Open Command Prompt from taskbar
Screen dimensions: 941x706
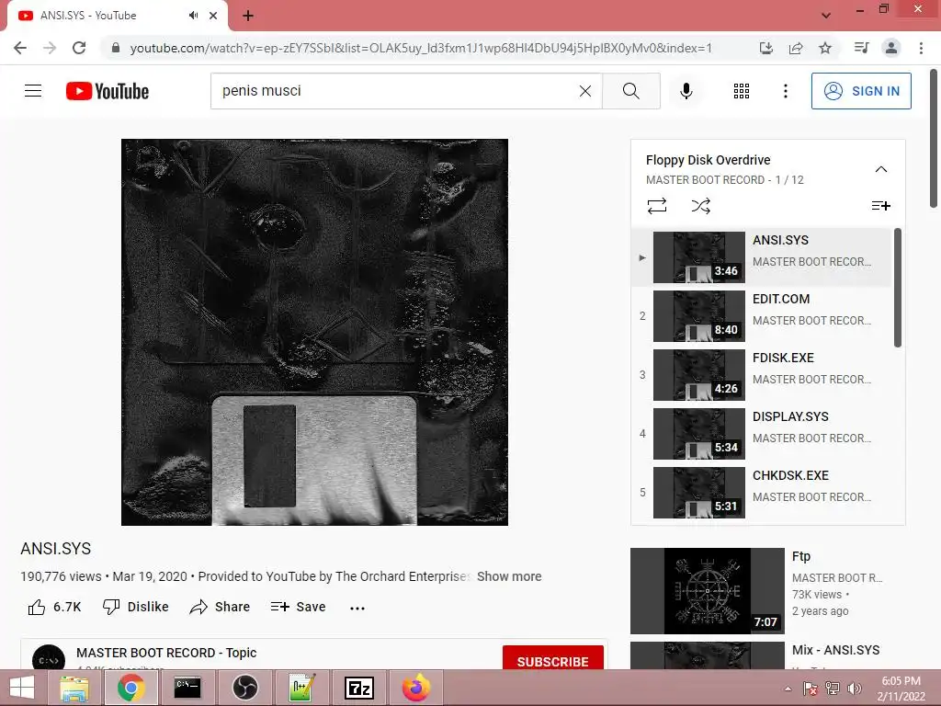tap(187, 688)
